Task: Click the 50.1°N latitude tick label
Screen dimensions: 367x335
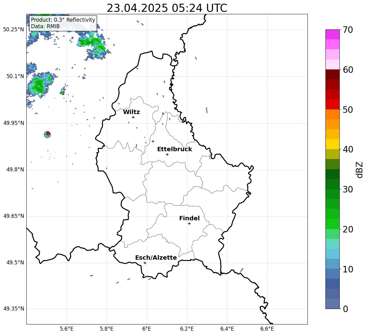Action: point(15,76)
